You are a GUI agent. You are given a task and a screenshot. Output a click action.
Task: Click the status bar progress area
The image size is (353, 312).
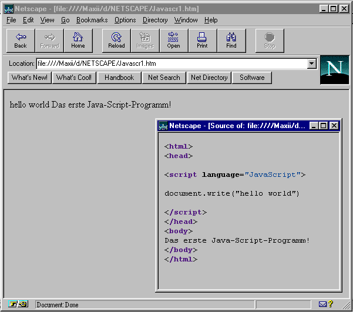point(283,304)
